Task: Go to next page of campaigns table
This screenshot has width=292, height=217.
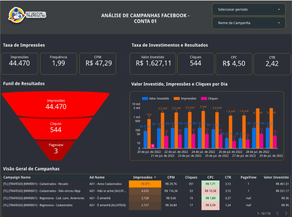Action: pos(286,213)
